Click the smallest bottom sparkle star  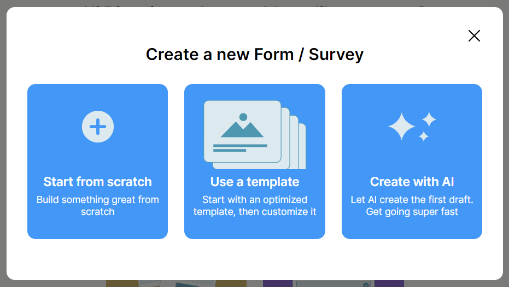point(424,136)
